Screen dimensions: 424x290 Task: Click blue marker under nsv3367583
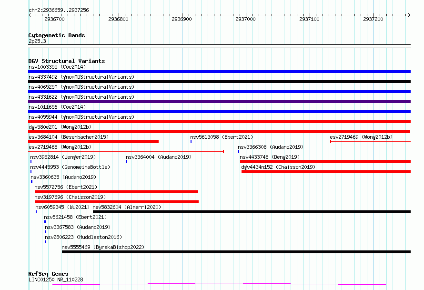click(x=46, y=232)
